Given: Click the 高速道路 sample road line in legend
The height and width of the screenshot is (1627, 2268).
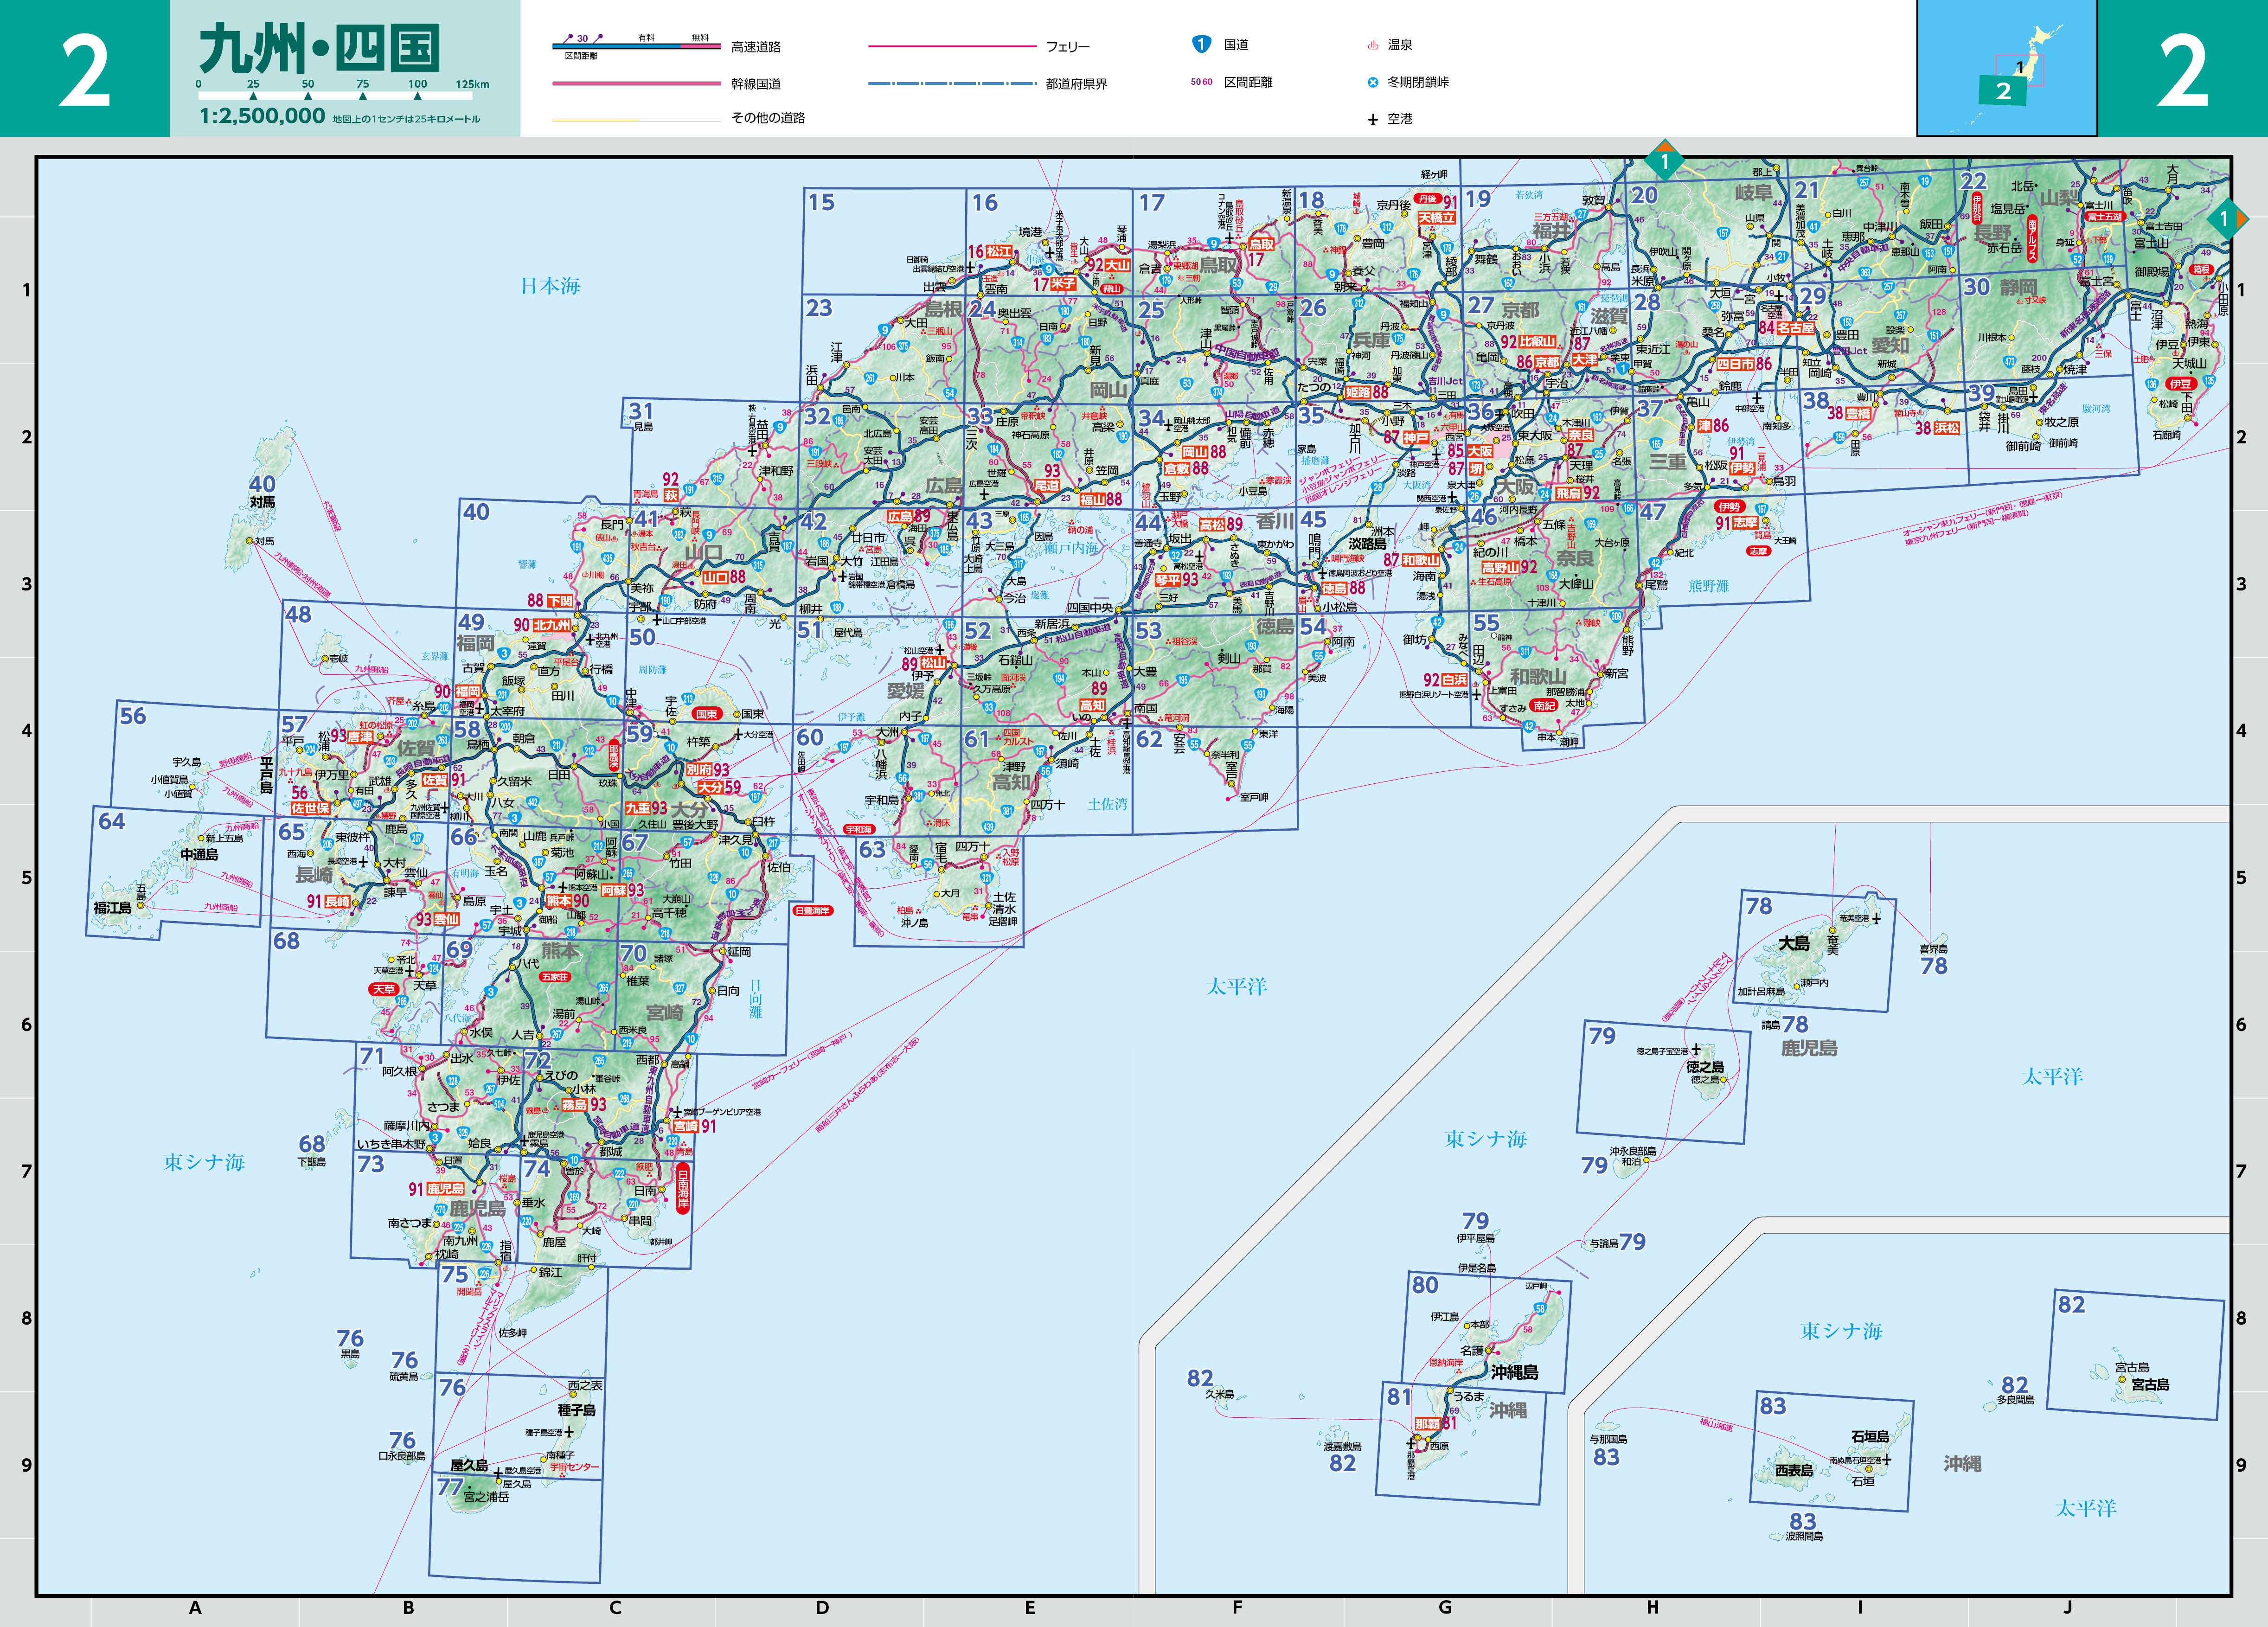Looking at the screenshot, I should pos(636,46).
